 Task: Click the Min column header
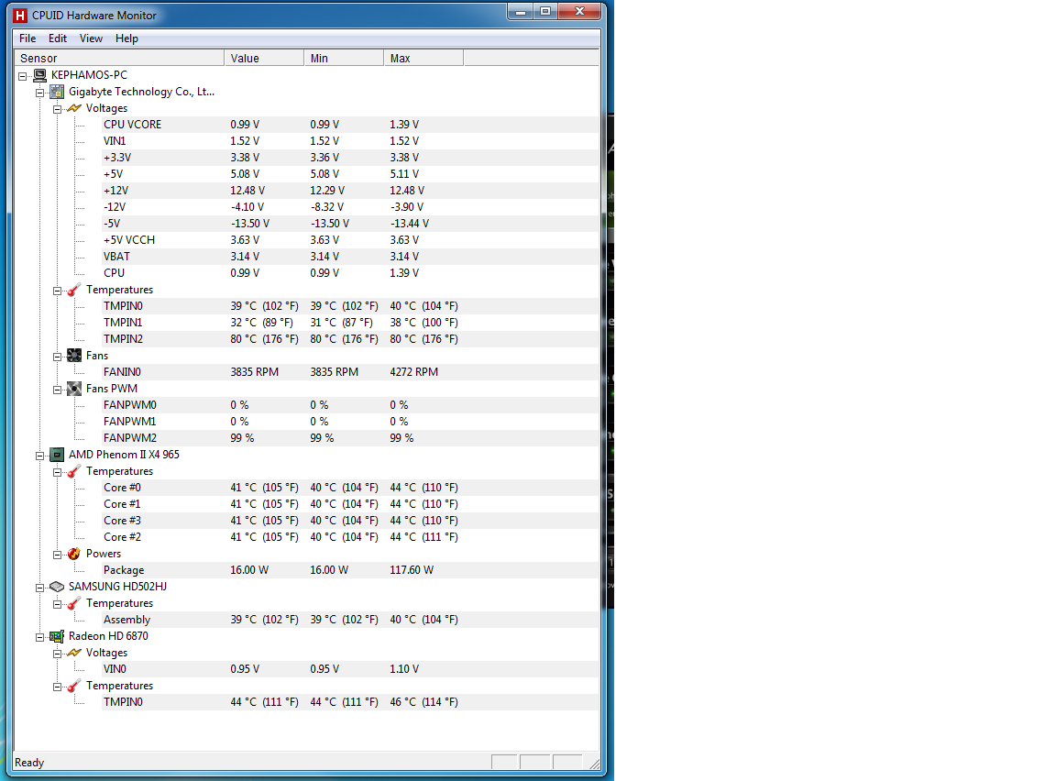pyautogui.click(x=344, y=58)
